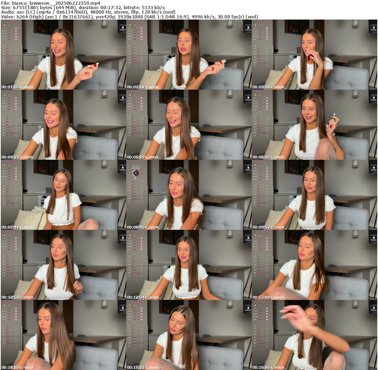The width and height of the screenshot is (378, 370).
Task: Open the thumbnail timestamped 00:02:12
Action: click(x=189, y=55)
